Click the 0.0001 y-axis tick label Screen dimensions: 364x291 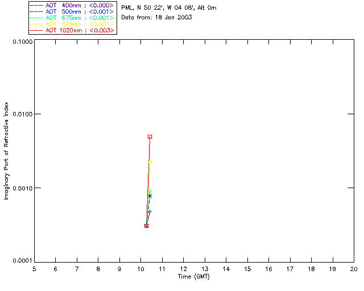[x=23, y=261]
